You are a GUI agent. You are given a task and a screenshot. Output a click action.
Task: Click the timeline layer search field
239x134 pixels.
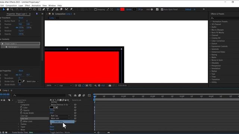click(39, 95)
